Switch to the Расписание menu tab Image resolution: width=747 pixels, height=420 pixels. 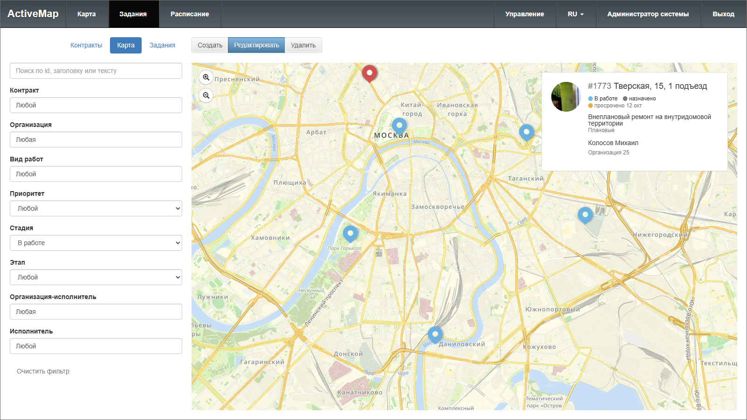pos(190,14)
